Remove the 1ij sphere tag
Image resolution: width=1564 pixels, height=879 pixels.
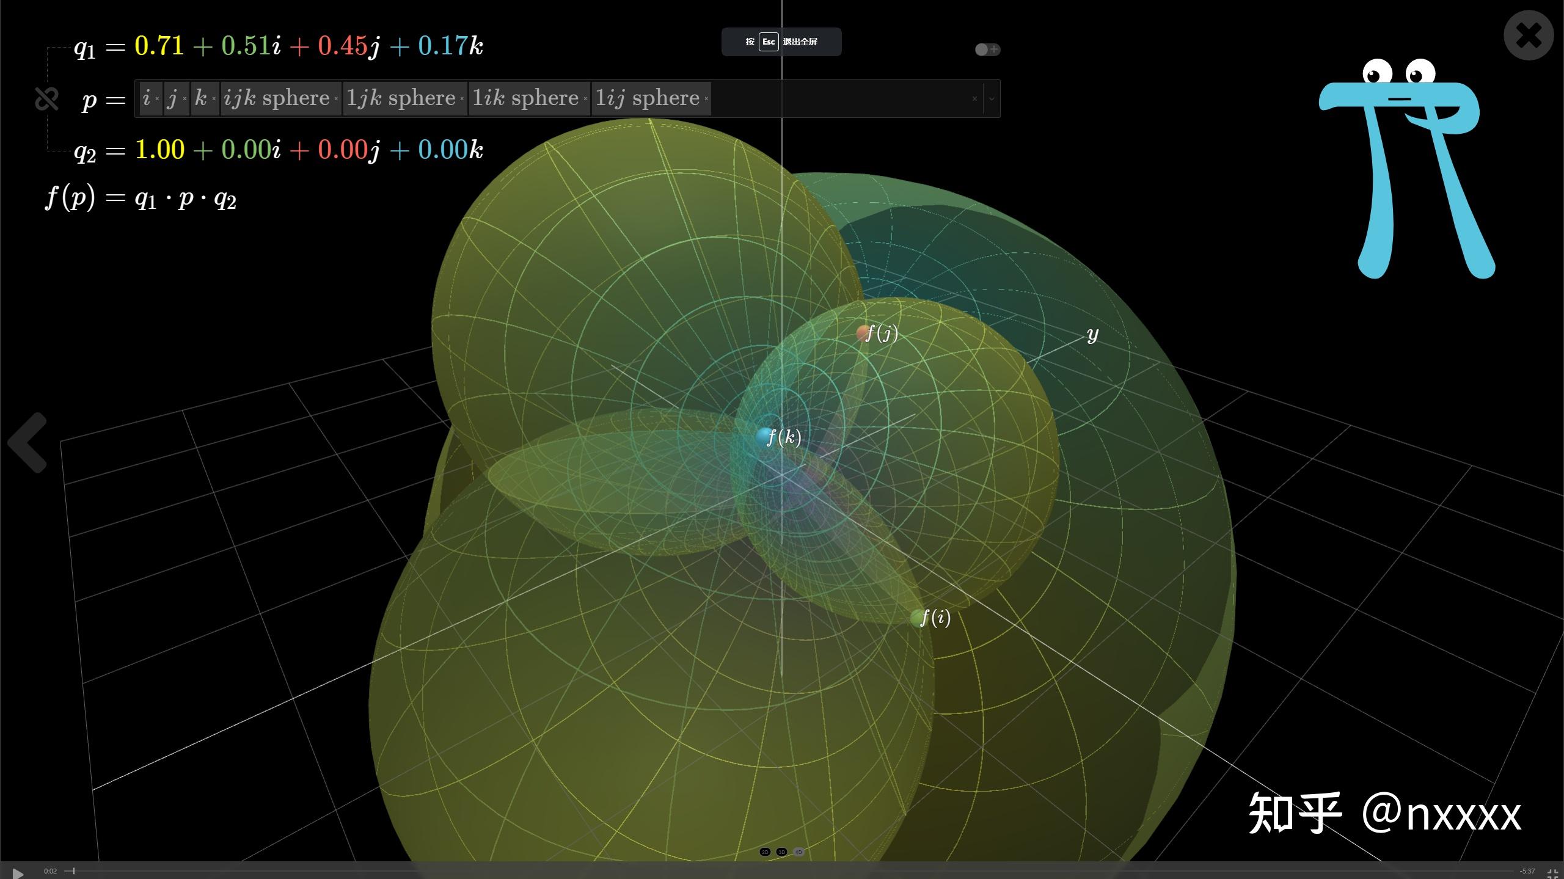pos(706,99)
